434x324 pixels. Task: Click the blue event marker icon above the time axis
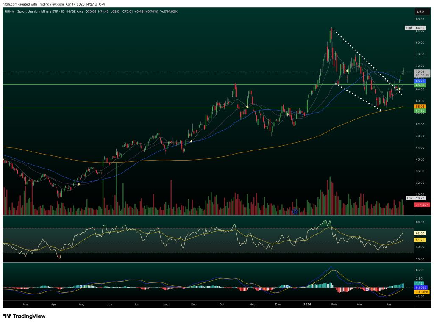click(295, 211)
